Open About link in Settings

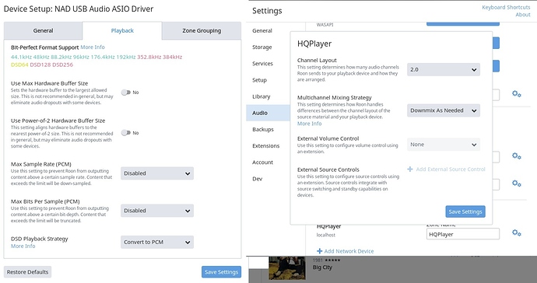tap(523, 15)
